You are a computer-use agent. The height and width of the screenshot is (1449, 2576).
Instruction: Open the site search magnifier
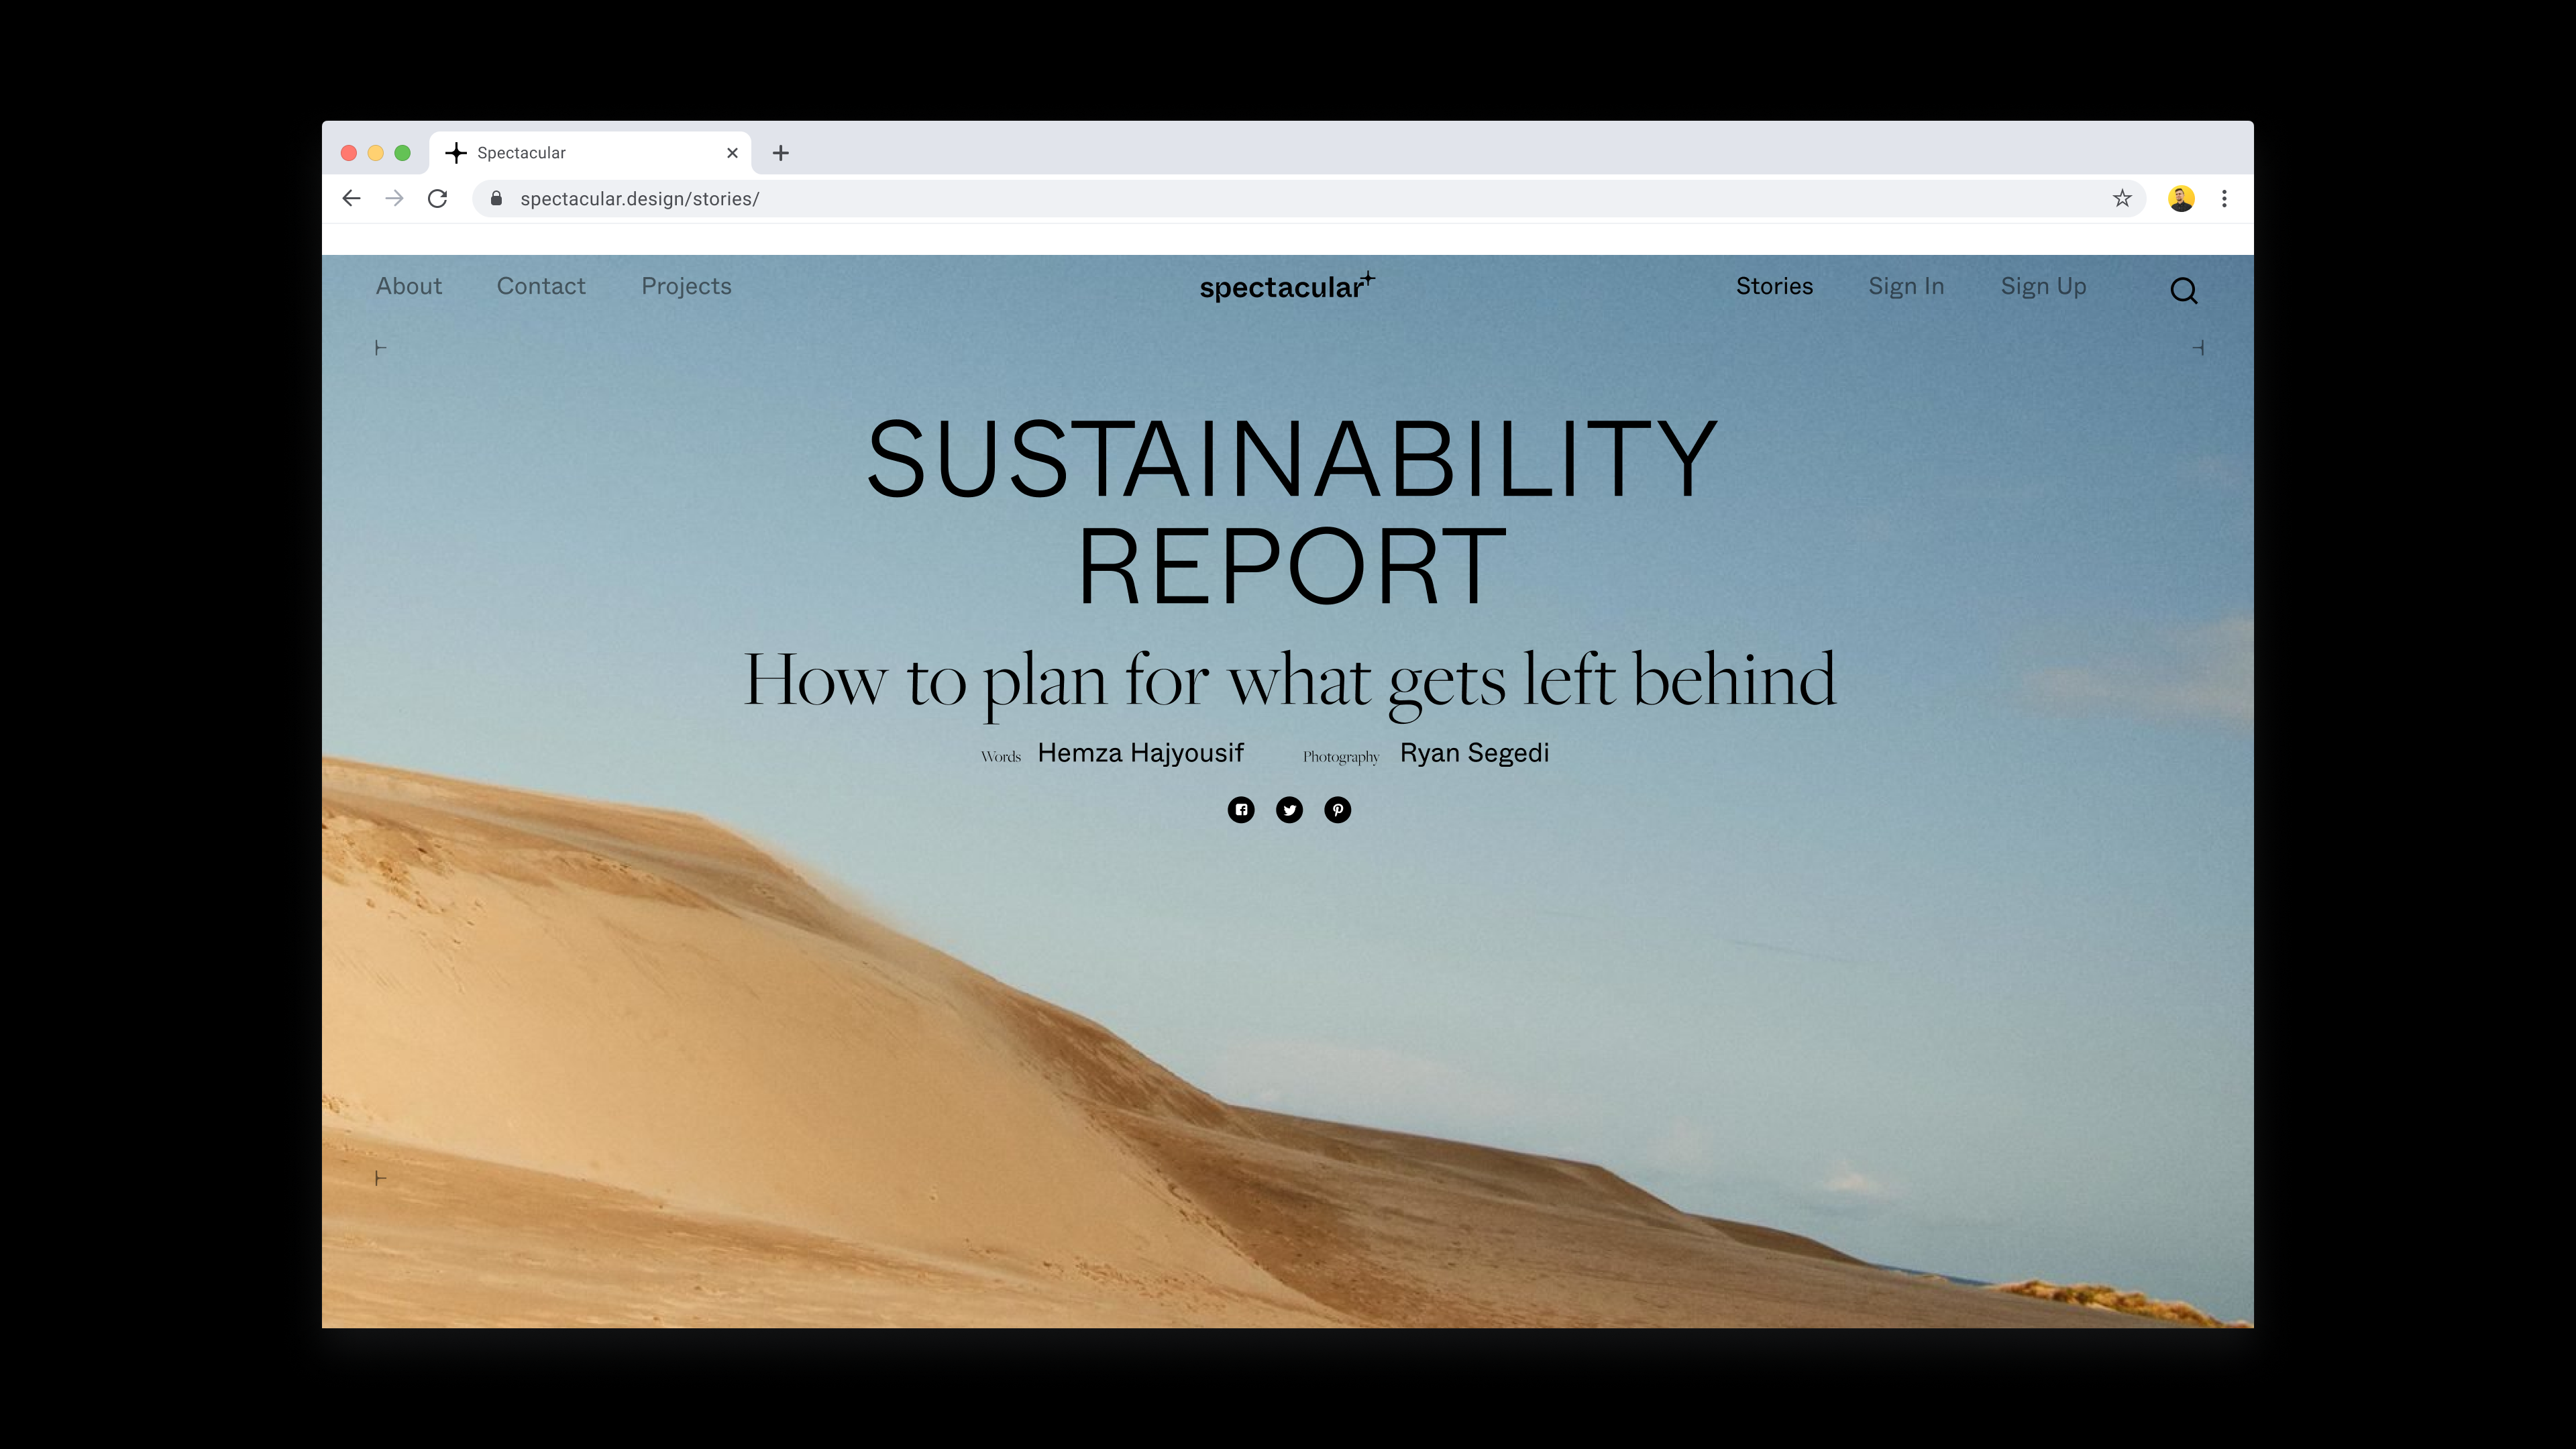click(2183, 290)
